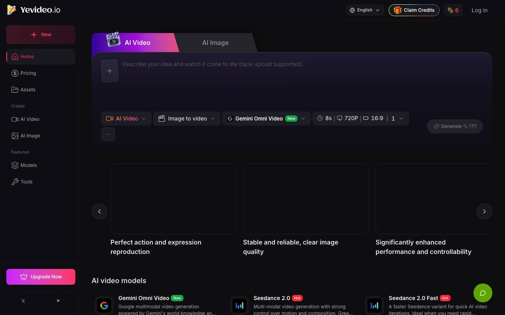Viewport: 505px width, 315px height.
Task: Switch to the AI Image tab
Action: (215, 43)
